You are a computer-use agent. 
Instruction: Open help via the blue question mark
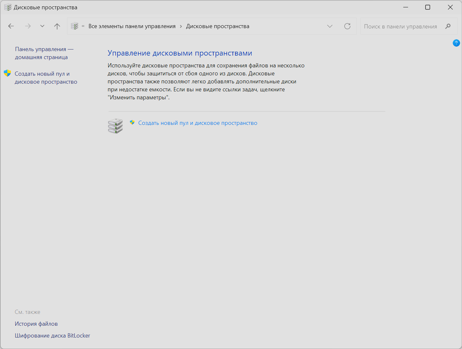coord(456,43)
